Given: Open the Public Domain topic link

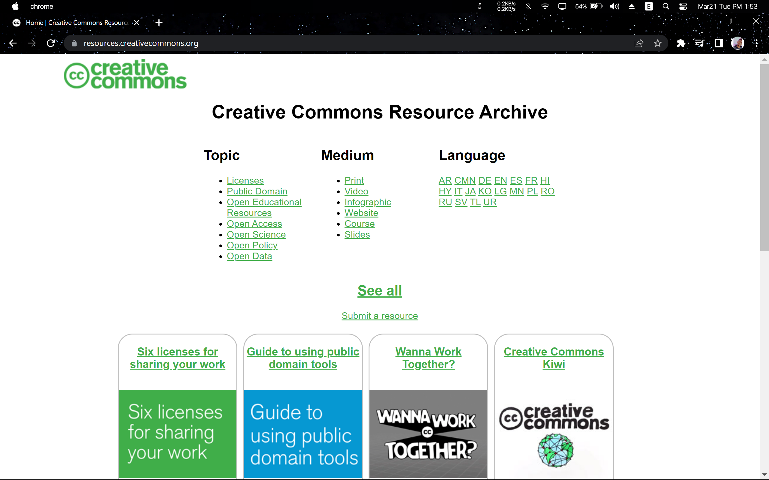Looking at the screenshot, I should [257, 191].
